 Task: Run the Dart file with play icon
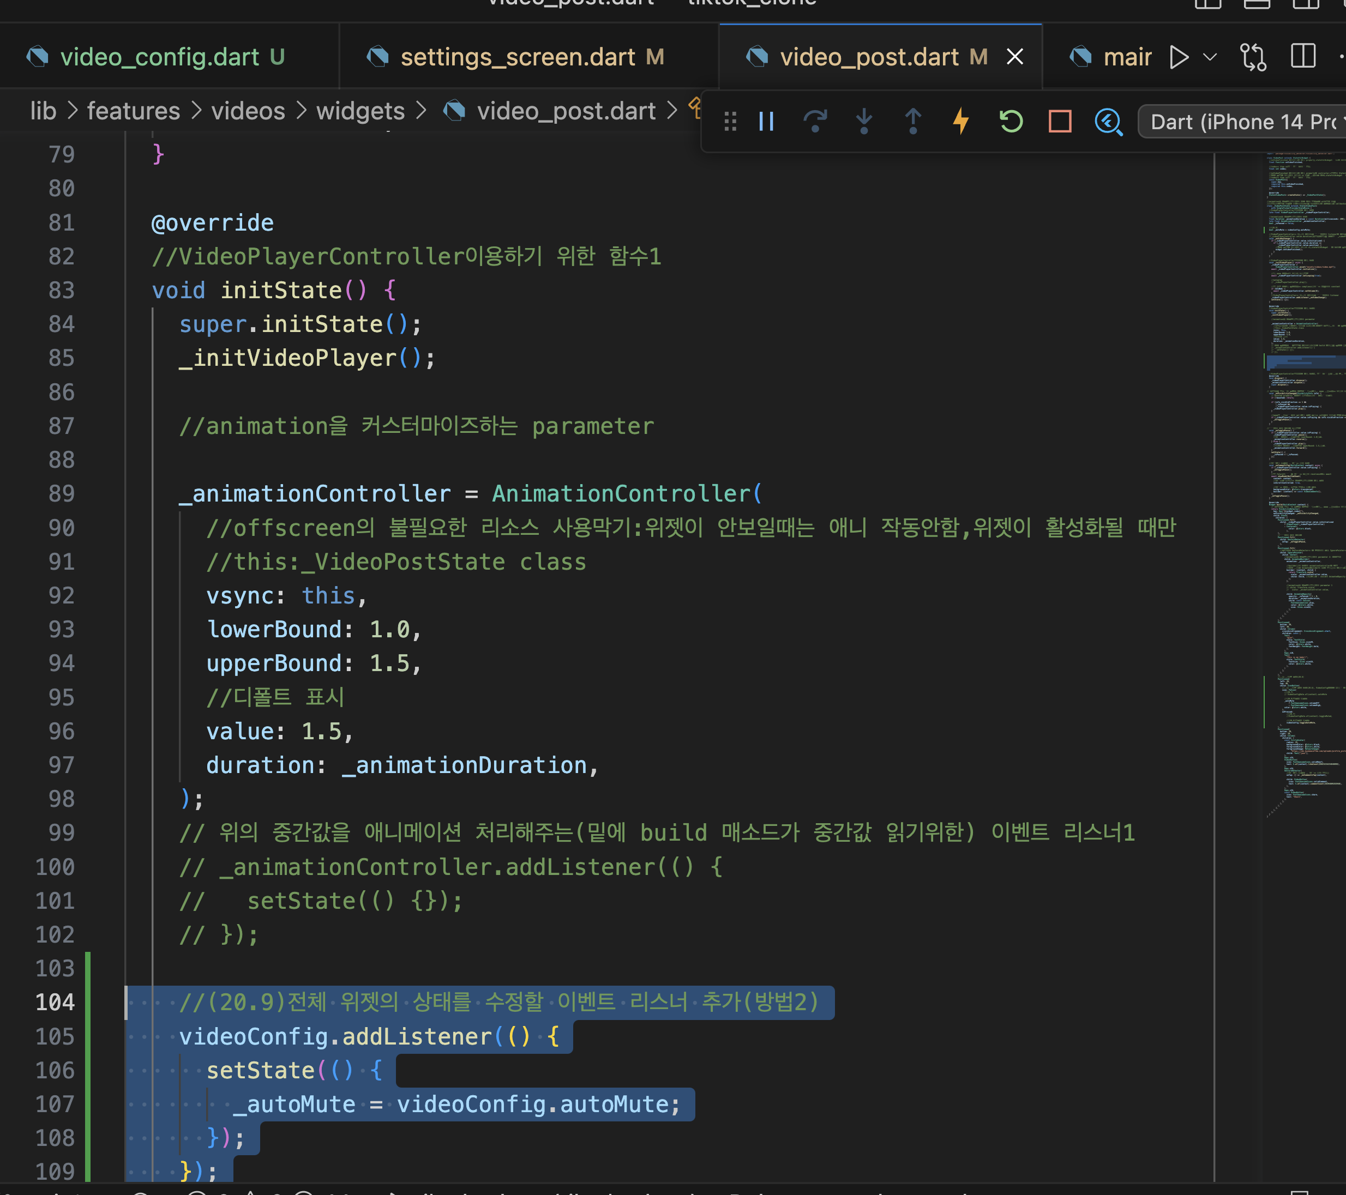[1179, 57]
